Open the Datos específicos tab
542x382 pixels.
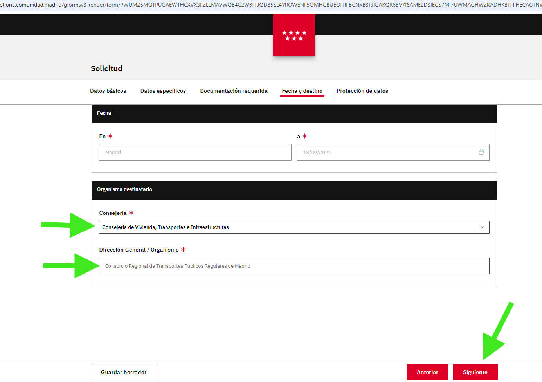[163, 91]
